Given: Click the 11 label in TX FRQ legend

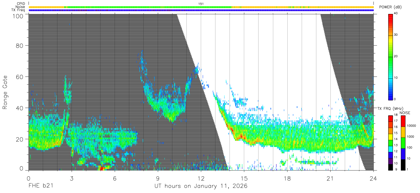Looking at the screenshot, I should pos(396,157).
